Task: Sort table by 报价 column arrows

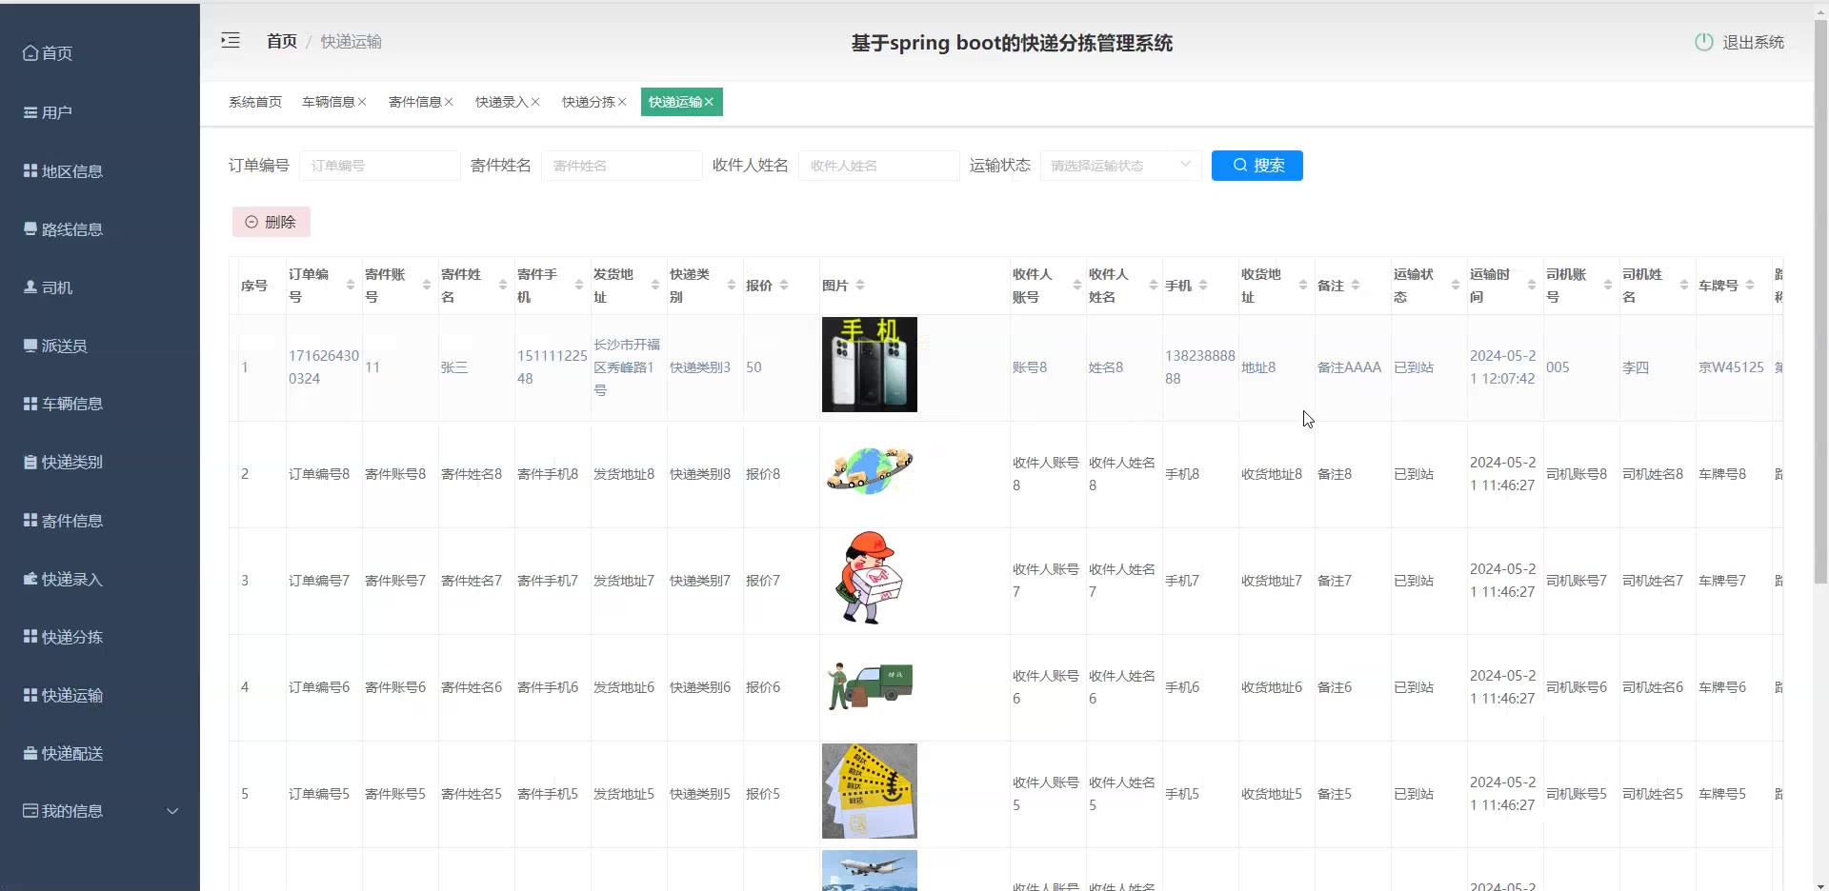Action: (784, 286)
